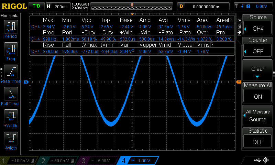This screenshot has height=165, width=275.
Task: Select the +Width measurement icon
Action: click(11, 116)
